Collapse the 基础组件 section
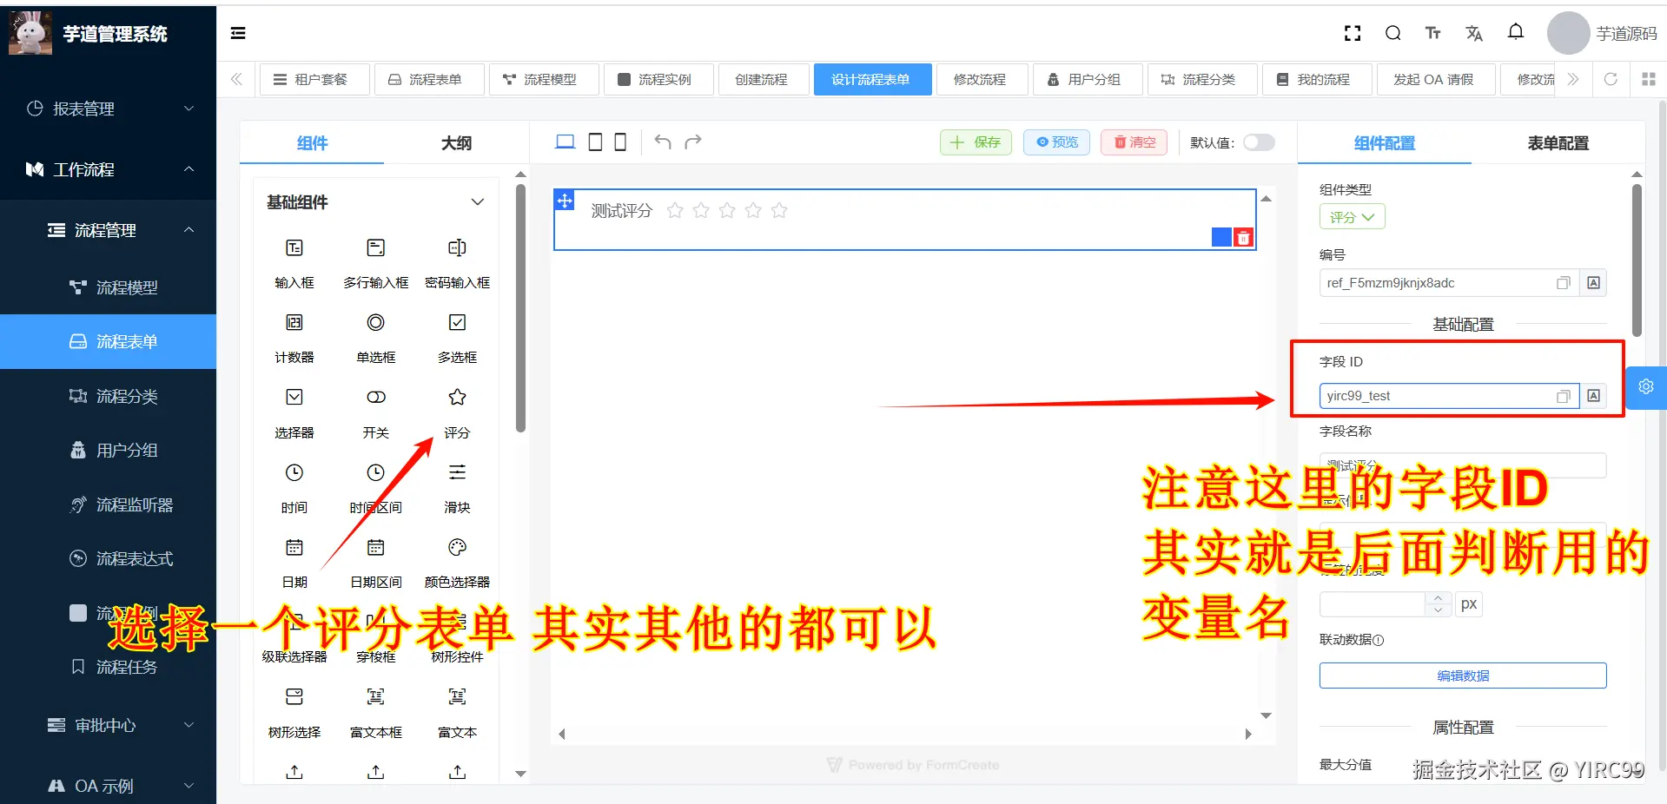 477,201
